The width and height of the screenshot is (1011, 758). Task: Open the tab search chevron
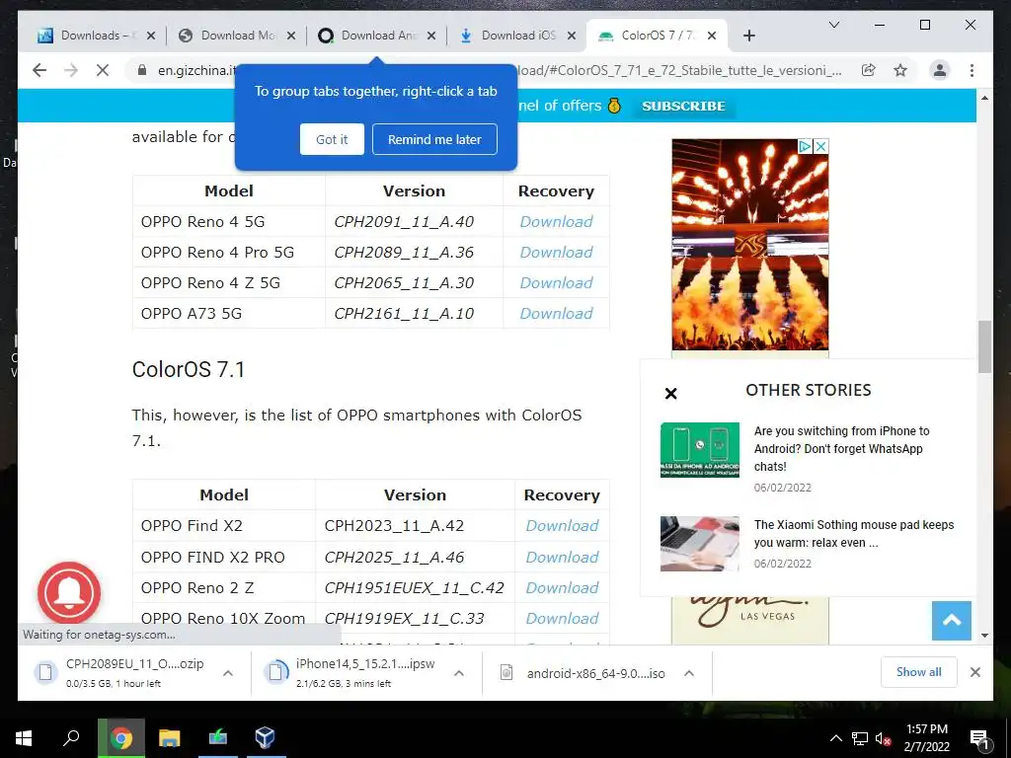pos(833,25)
